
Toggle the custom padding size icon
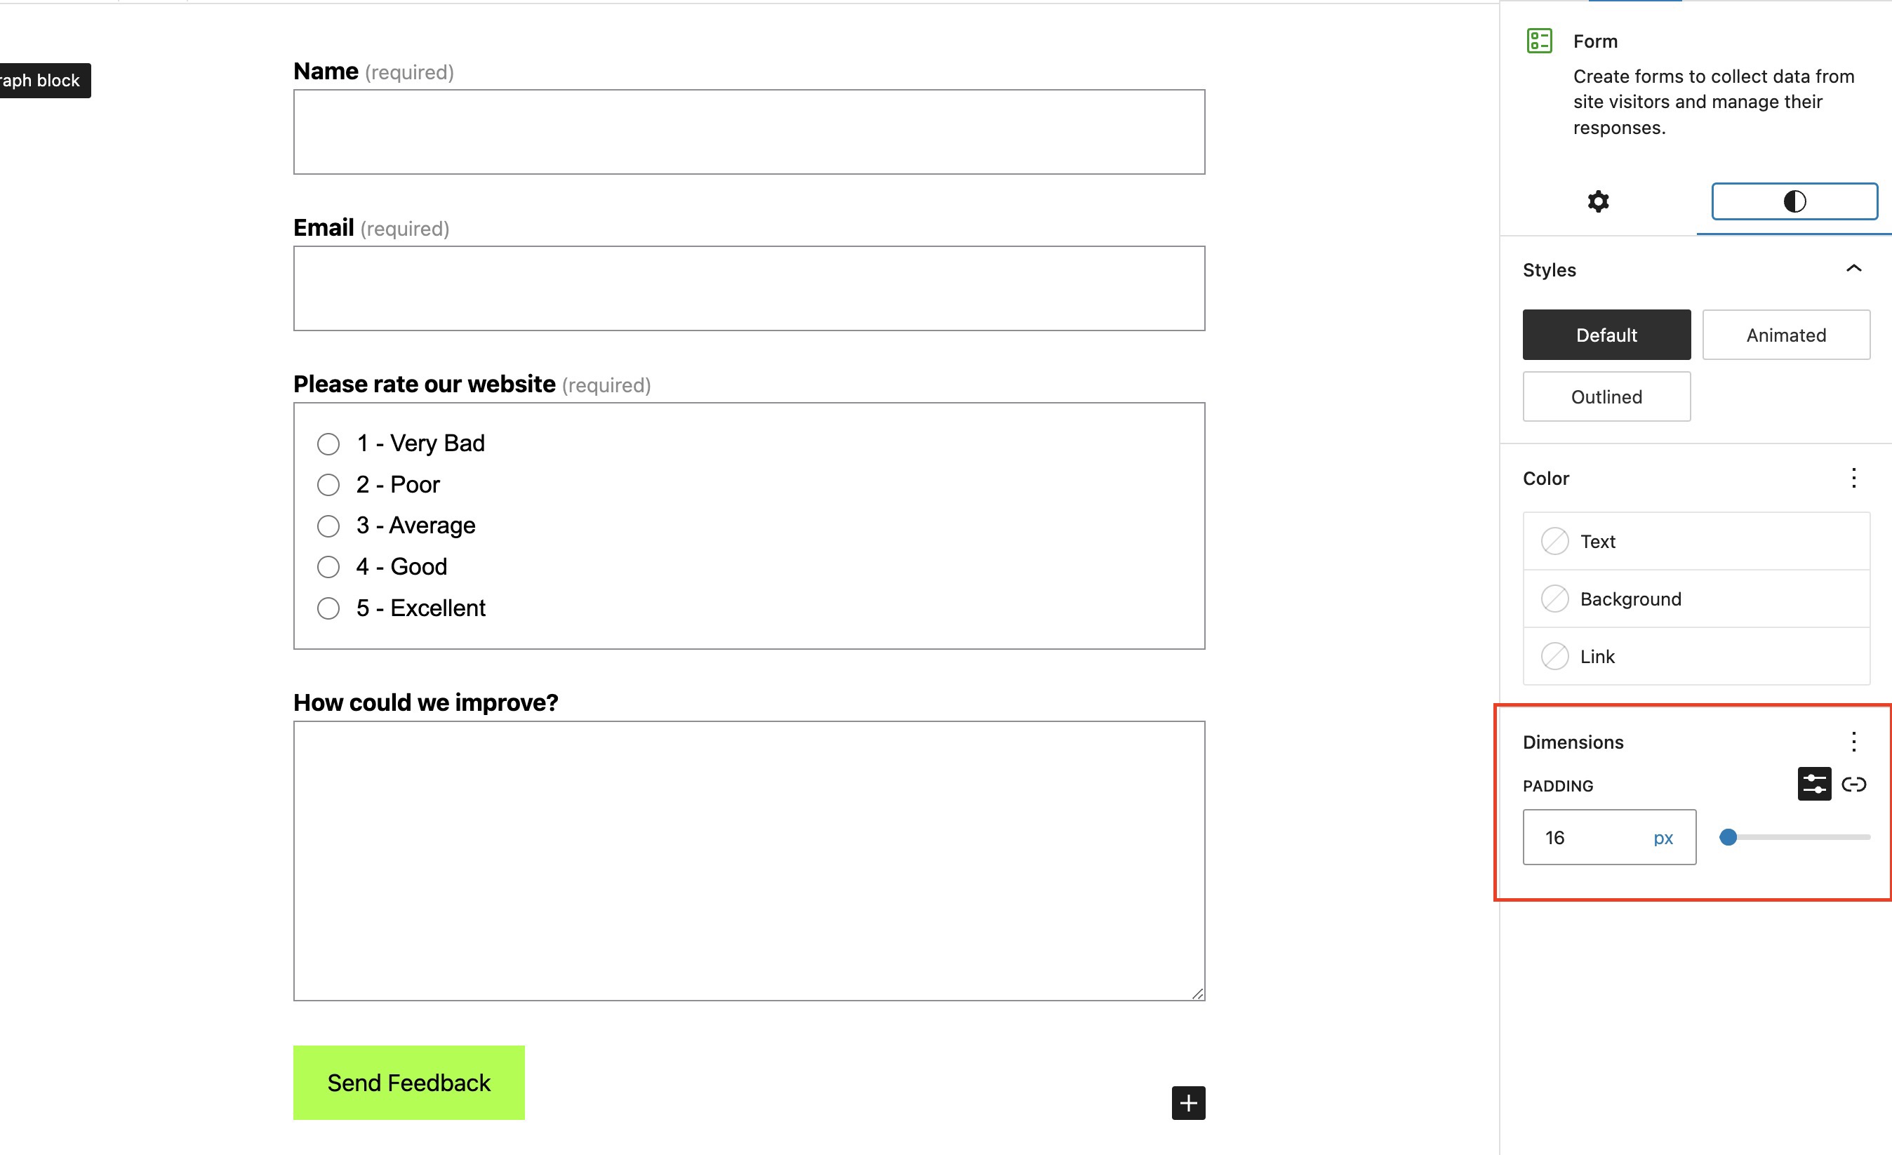(x=1813, y=784)
